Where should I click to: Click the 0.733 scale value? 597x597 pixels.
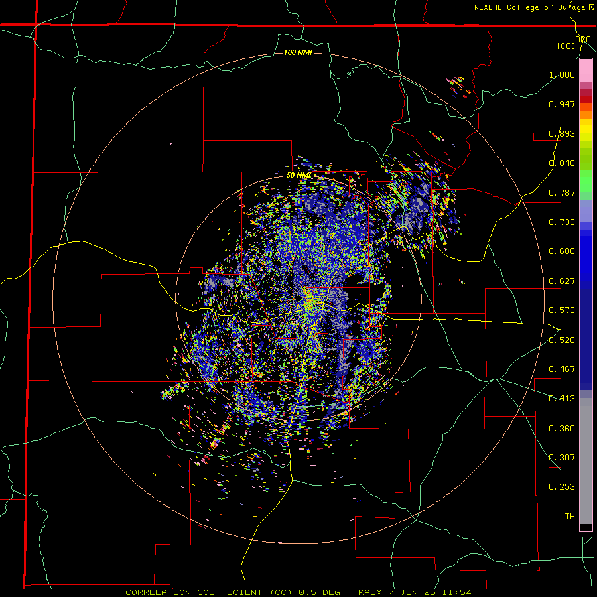click(x=562, y=222)
